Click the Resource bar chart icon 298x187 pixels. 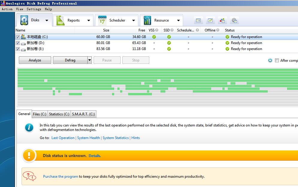(147, 20)
